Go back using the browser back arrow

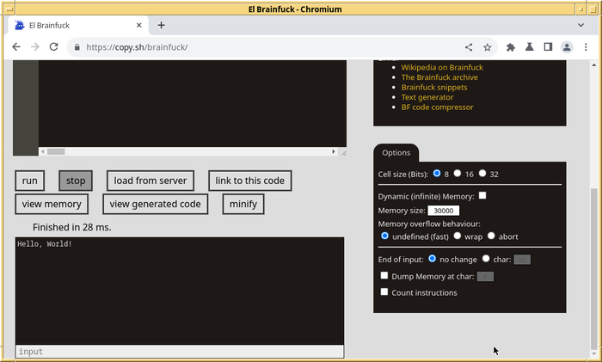click(16, 46)
